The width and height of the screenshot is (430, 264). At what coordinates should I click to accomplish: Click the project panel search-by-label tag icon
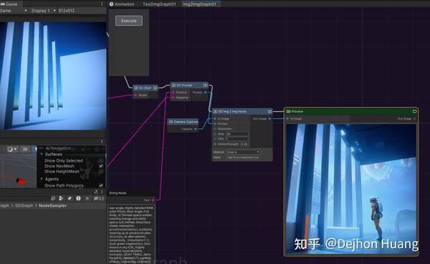70,198
